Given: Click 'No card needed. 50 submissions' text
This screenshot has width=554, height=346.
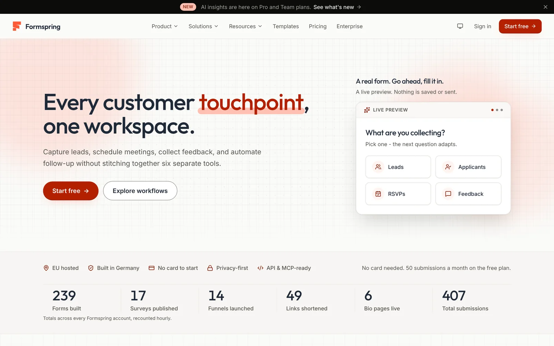Looking at the screenshot, I should pyautogui.click(x=436, y=268).
